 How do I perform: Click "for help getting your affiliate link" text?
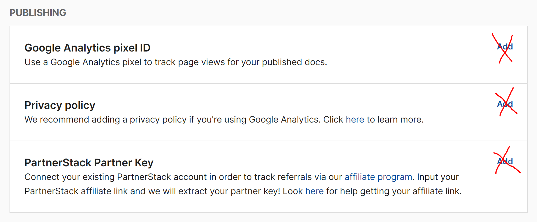tap(394, 191)
